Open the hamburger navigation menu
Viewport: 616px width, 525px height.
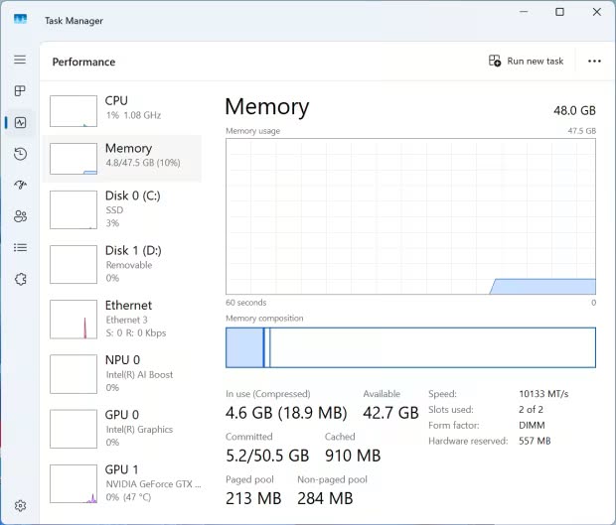pyautogui.click(x=20, y=60)
